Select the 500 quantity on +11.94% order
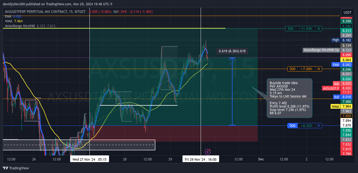The image size is (358, 173). click(291, 29)
